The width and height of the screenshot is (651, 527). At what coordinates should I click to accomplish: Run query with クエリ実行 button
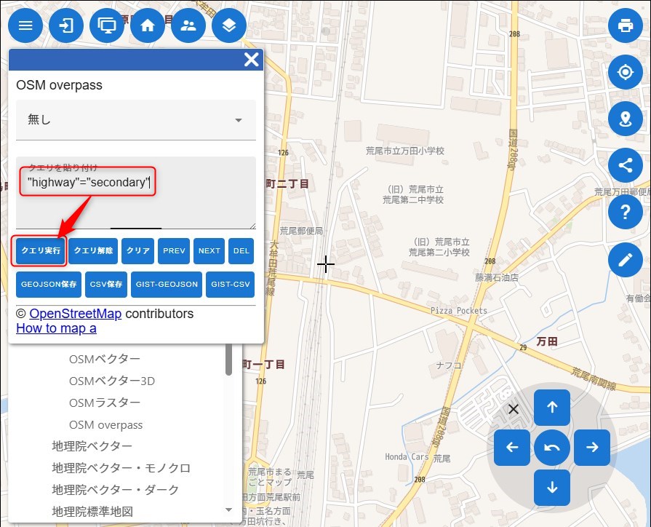point(40,250)
